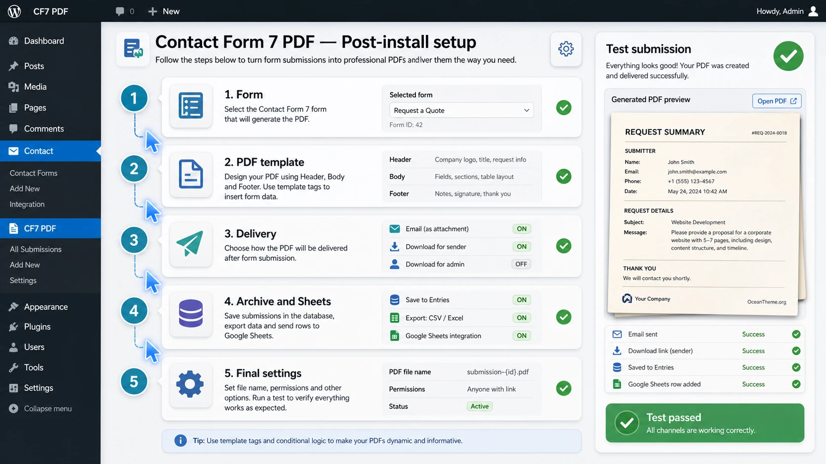Toggle Google Sheets integration ON switch
This screenshot has width=826, height=464.
522,336
